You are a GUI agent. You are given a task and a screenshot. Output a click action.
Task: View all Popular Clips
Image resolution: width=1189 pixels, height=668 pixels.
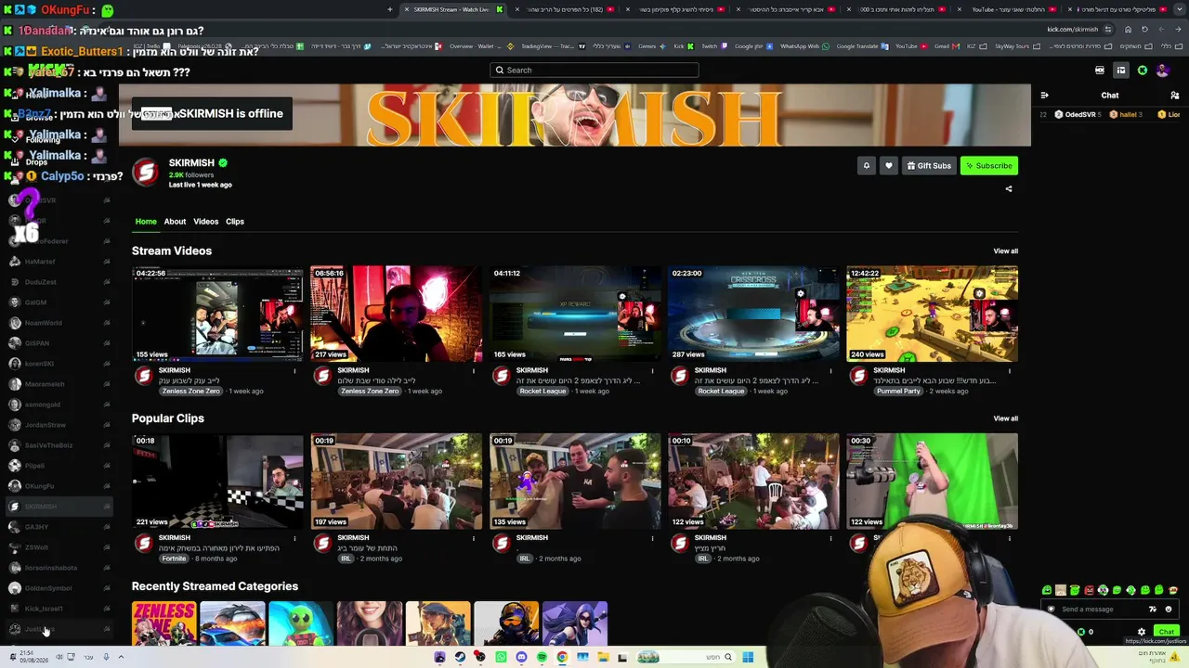coord(1005,418)
